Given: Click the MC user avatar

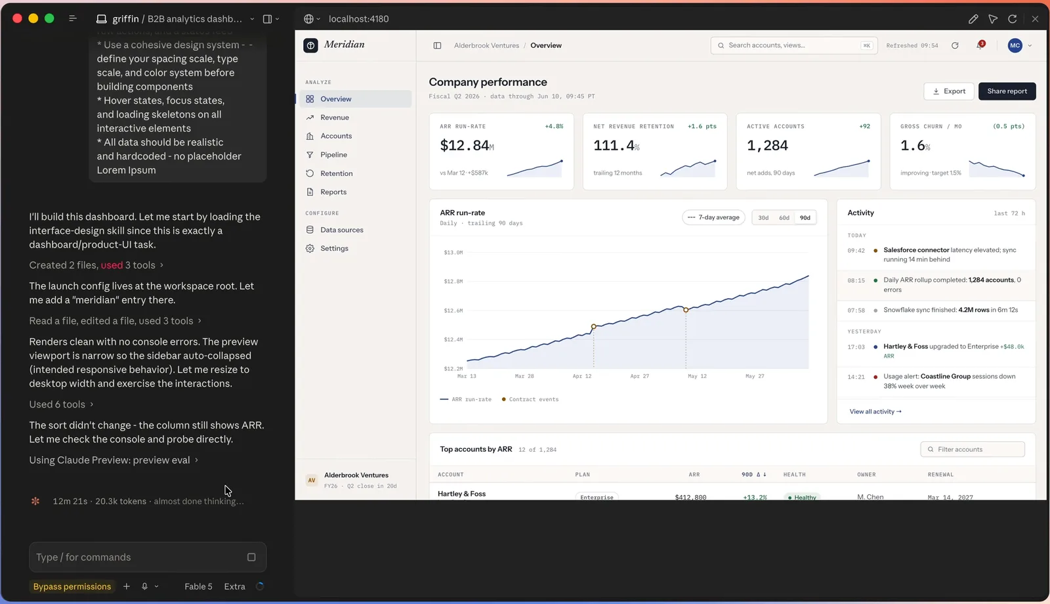Looking at the screenshot, I should tap(1015, 45).
